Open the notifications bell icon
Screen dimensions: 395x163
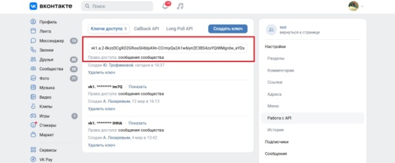tap(165, 6)
